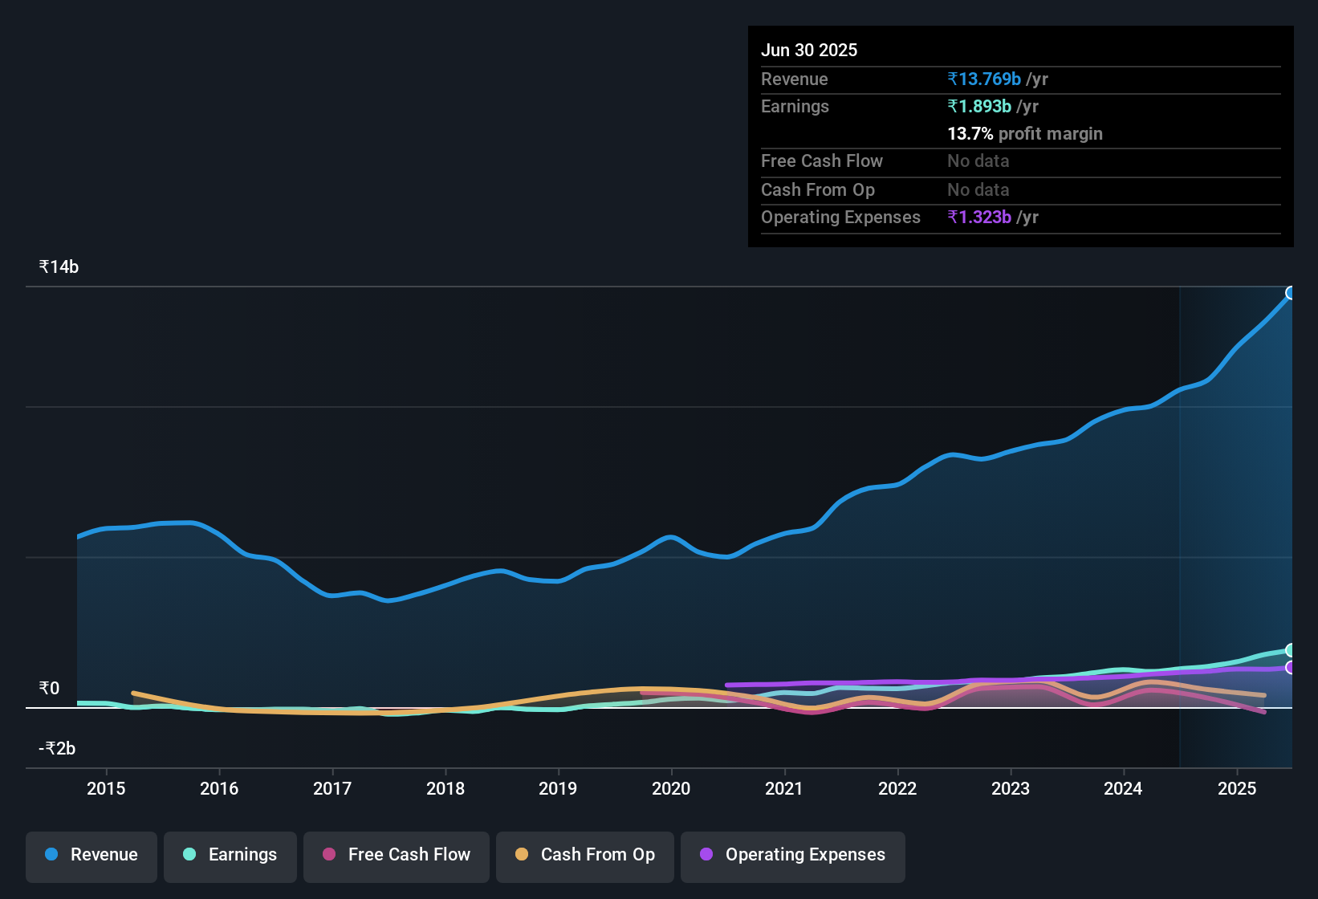Click the pink Free Cash Flow dot icon

coord(328,855)
